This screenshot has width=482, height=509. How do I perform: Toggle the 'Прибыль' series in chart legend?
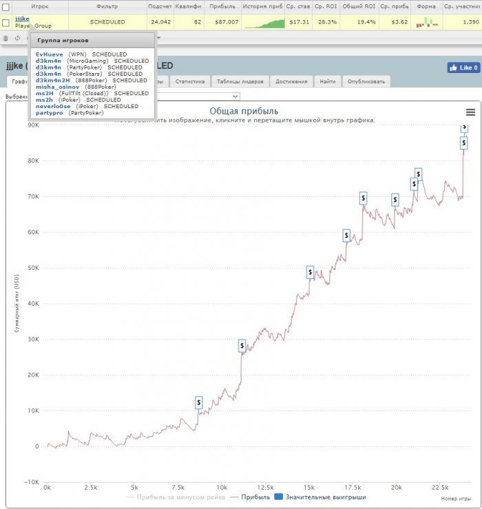250,497
